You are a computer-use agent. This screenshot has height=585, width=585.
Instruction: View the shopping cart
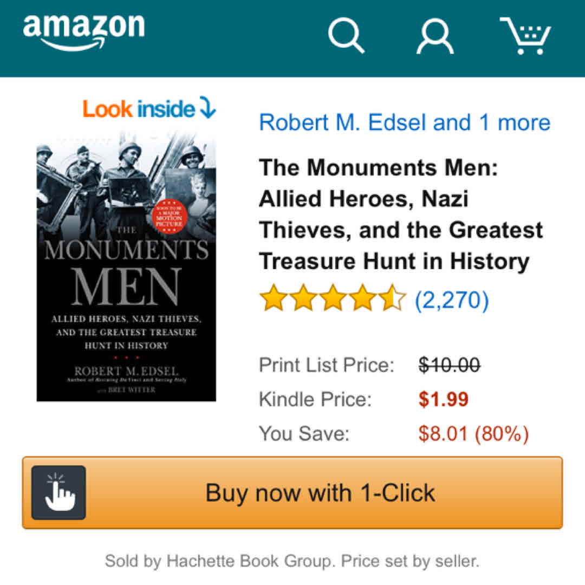(x=524, y=36)
